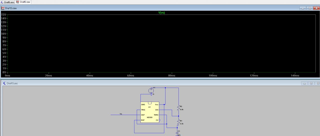
Task: Switch to the Draft5.asc document tab
Action: 8,2
